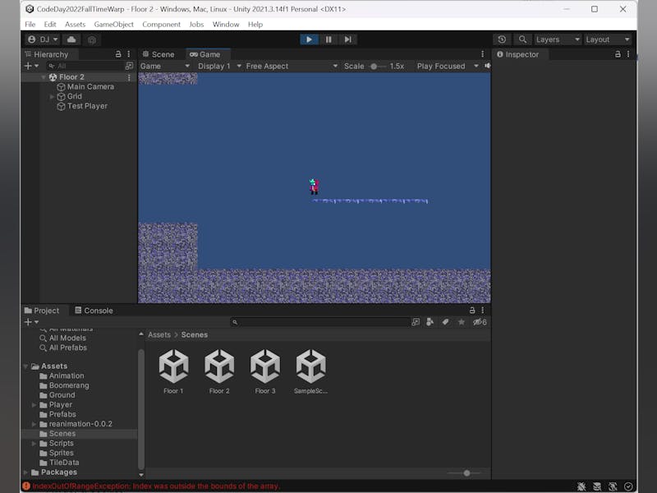Image resolution: width=657 pixels, height=493 pixels.
Task: Open the global search magnifier in toolbar
Action: tap(522, 39)
